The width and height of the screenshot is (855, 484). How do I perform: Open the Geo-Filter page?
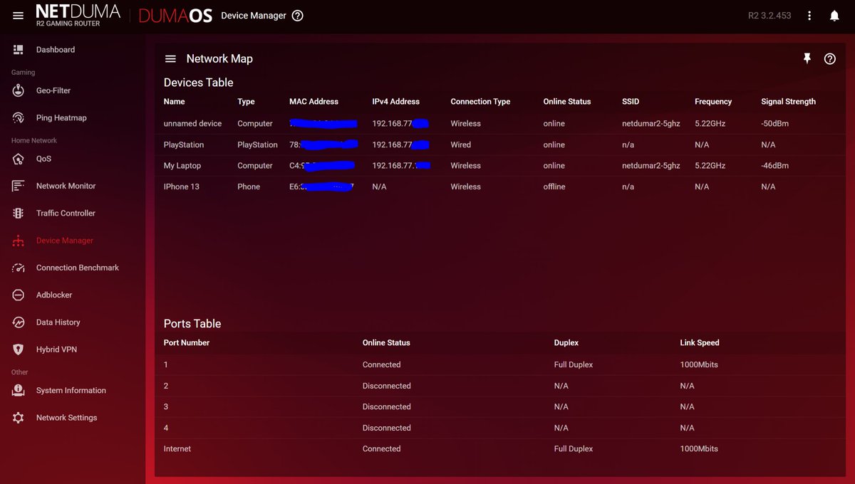[x=53, y=90]
